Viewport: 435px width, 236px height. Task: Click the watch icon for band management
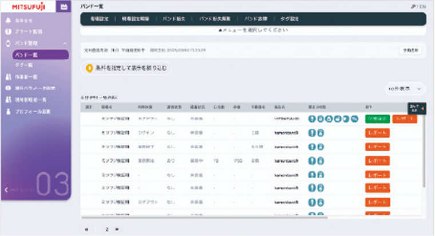coord(9,44)
